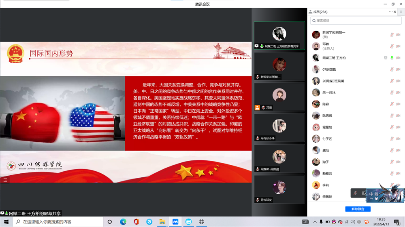Open the members panel more options (…)

pyautogui.click(x=391, y=12)
